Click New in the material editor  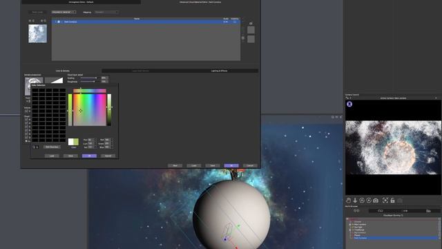(x=175, y=166)
